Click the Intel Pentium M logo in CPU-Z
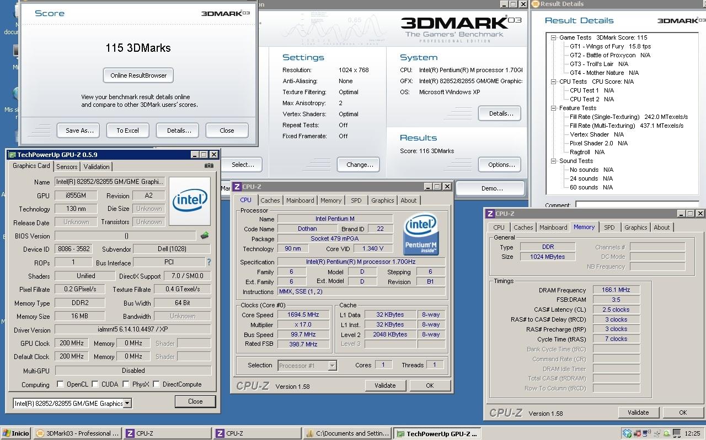Image resolution: width=706 pixels, height=440 pixels. click(421, 235)
